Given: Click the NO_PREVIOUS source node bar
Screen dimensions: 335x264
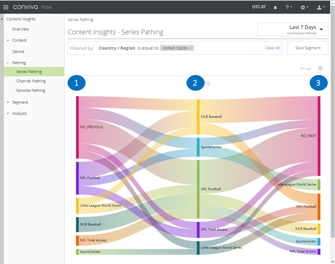Looking at the screenshot, I should click(78, 127).
